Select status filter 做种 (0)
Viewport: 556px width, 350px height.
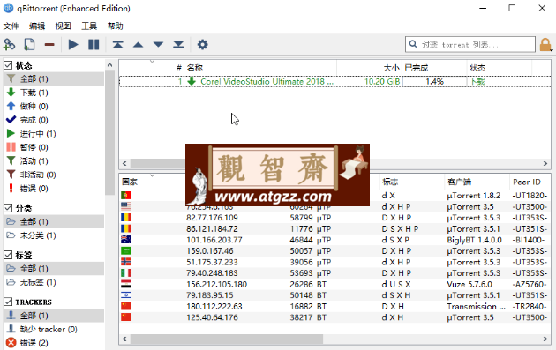point(54,106)
